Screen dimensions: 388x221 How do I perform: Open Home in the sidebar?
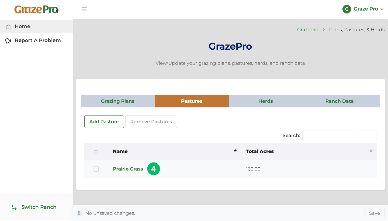36,26
